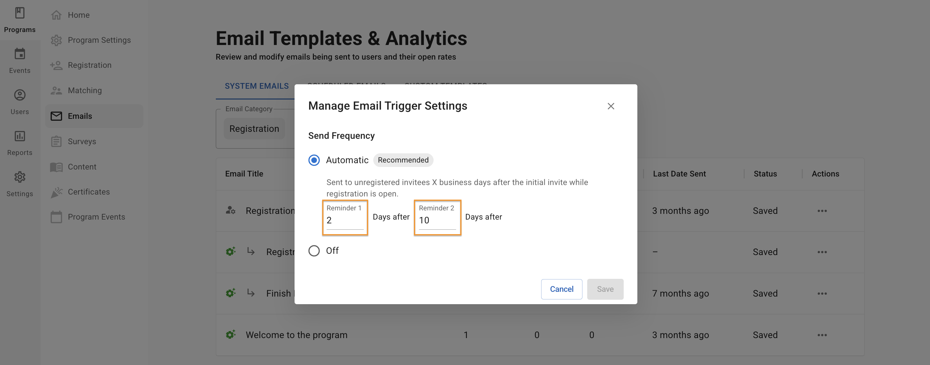
Task: Open Surveys from the sidebar
Action: (82, 141)
